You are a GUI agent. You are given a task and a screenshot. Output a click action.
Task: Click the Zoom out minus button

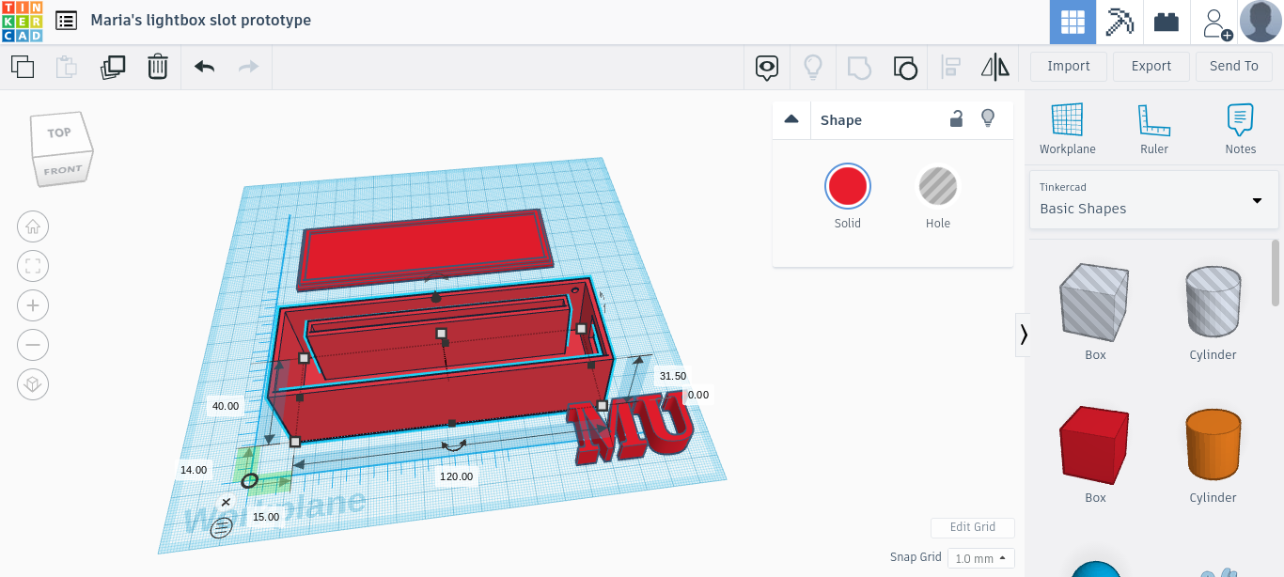tap(33, 345)
